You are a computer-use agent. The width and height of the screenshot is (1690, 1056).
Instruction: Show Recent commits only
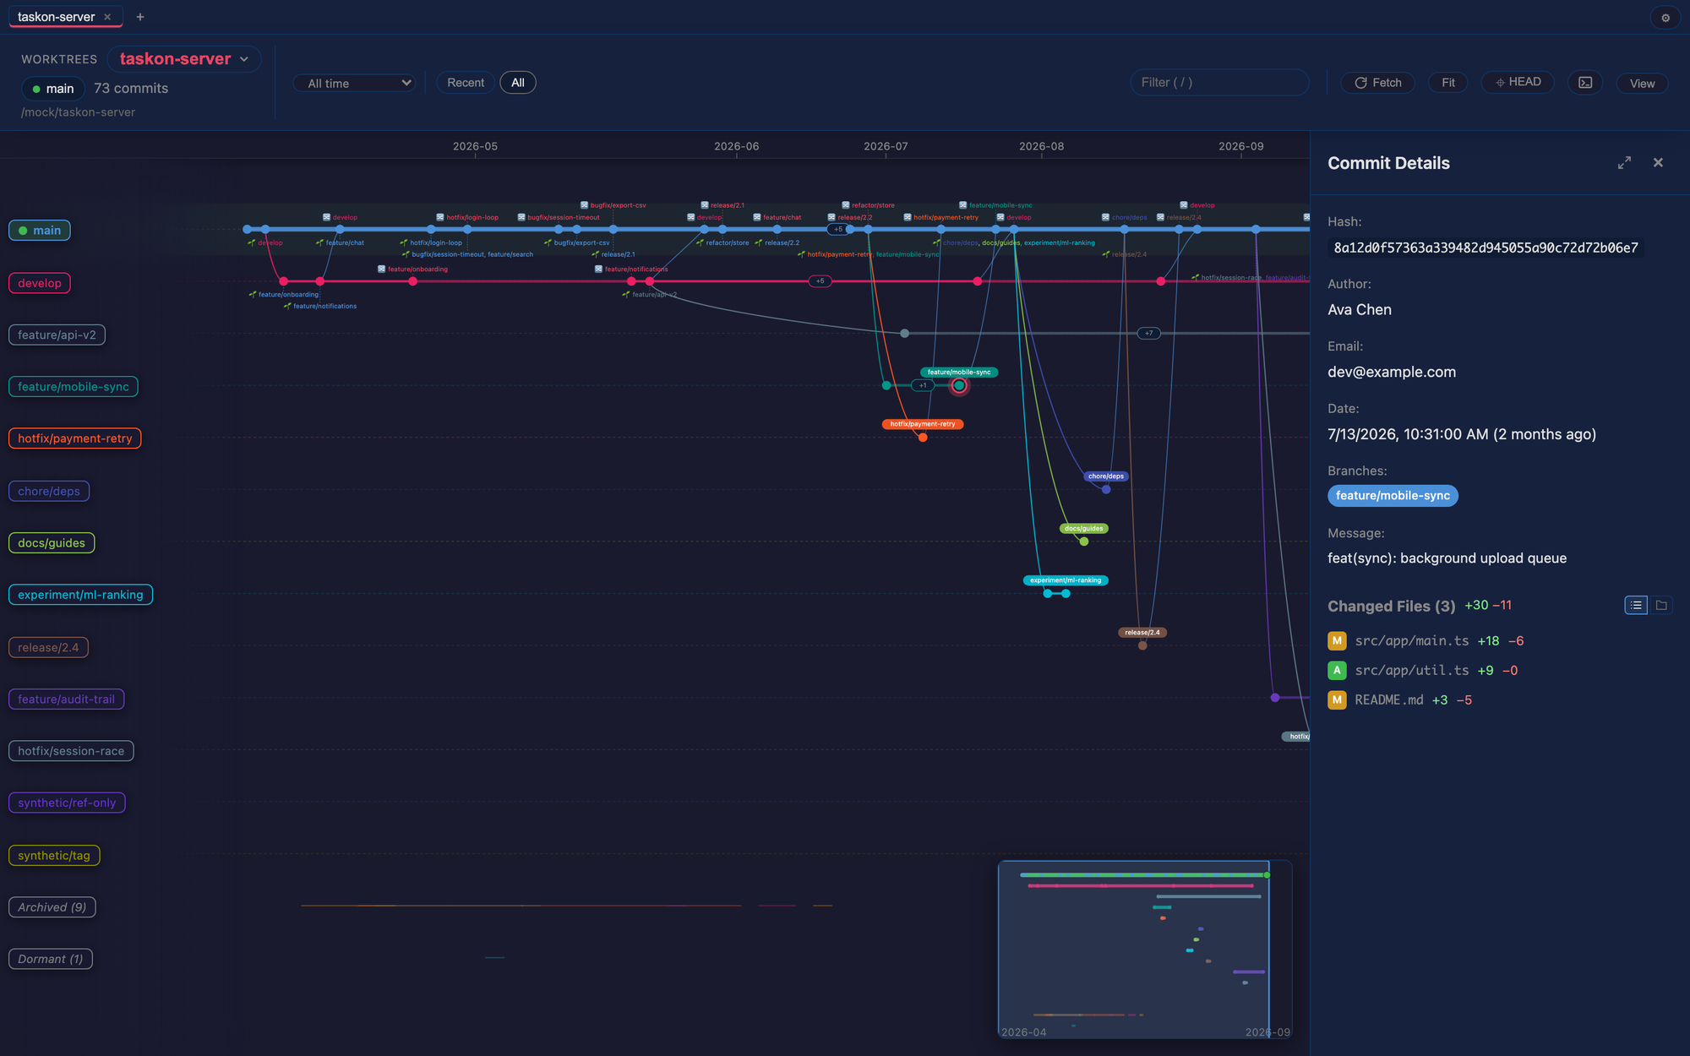click(466, 83)
